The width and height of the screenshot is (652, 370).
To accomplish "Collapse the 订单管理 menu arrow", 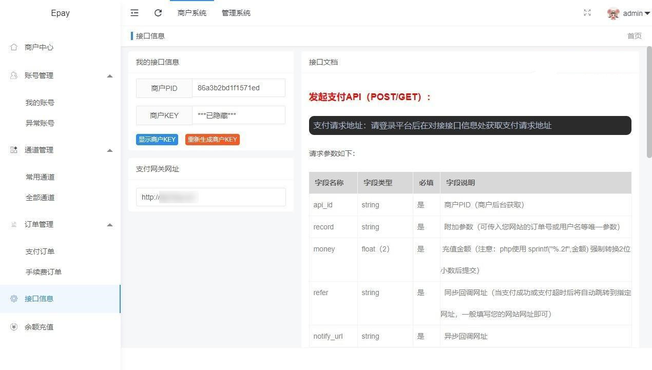I will (109, 225).
